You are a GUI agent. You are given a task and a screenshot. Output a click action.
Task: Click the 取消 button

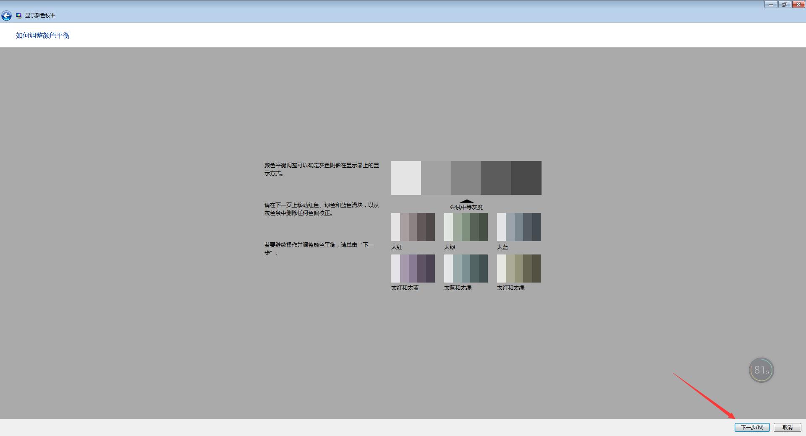[787, 427]
